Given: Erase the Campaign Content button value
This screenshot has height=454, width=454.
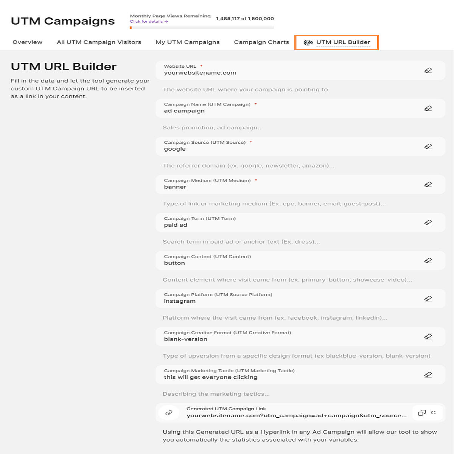Looking at the screenshot, I should [428, 261].
